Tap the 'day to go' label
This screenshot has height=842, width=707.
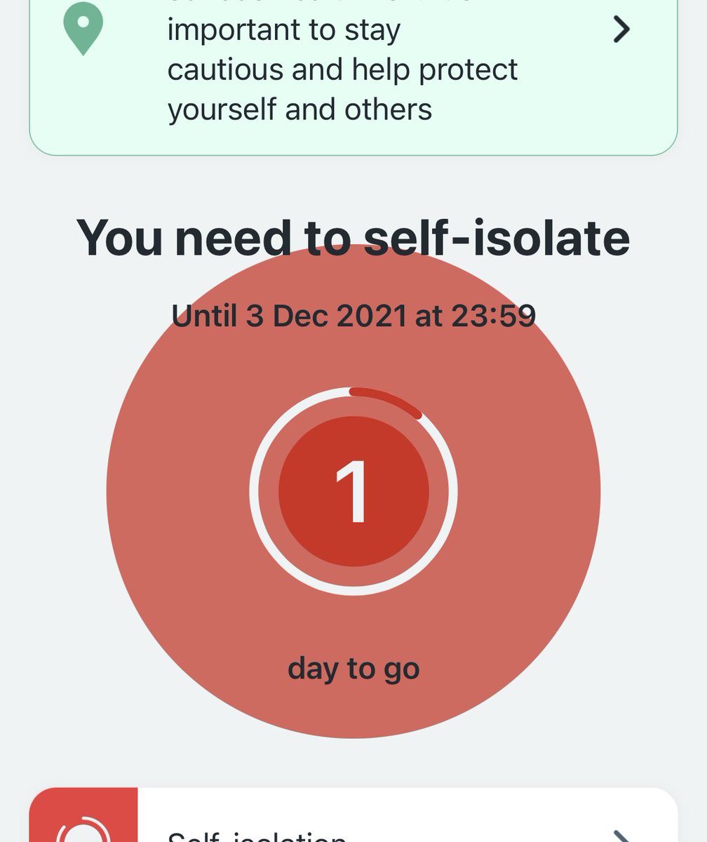click(x=353, y=668)
